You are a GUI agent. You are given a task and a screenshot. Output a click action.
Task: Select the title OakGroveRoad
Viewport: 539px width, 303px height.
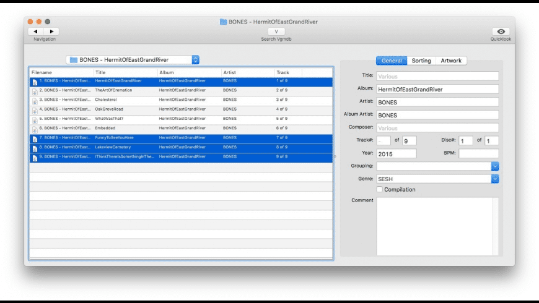point(109,109)
